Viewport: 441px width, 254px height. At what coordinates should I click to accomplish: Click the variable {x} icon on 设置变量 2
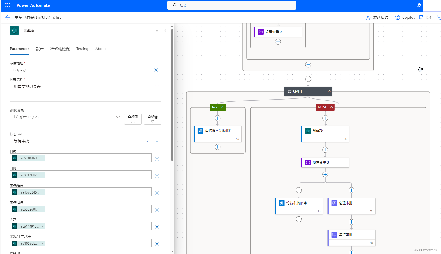click(260, 32)
